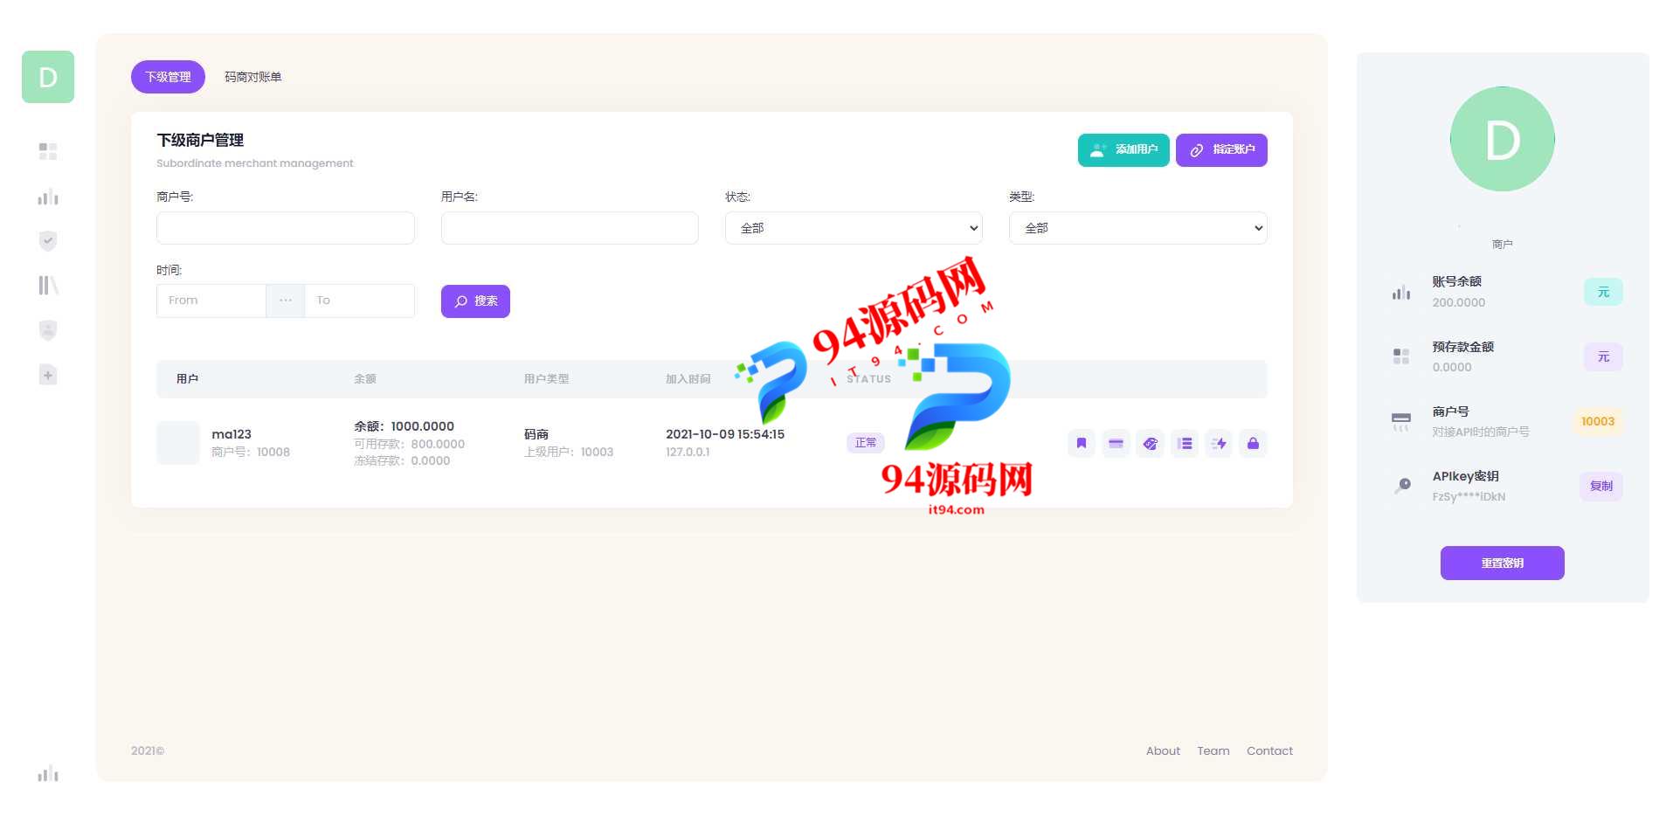
Task: Click the 重置密钥 button
Action: (x=1503, y=563)
